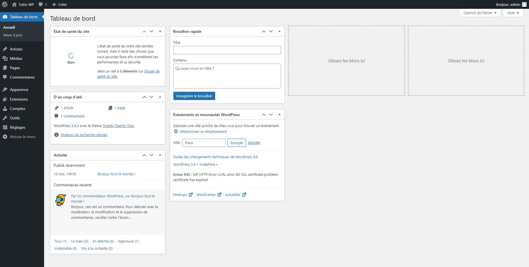Click Enregistrer le brouillon button
Image resolution: width=529 pixels, height=267 pixels.
[x=194, y=96]
